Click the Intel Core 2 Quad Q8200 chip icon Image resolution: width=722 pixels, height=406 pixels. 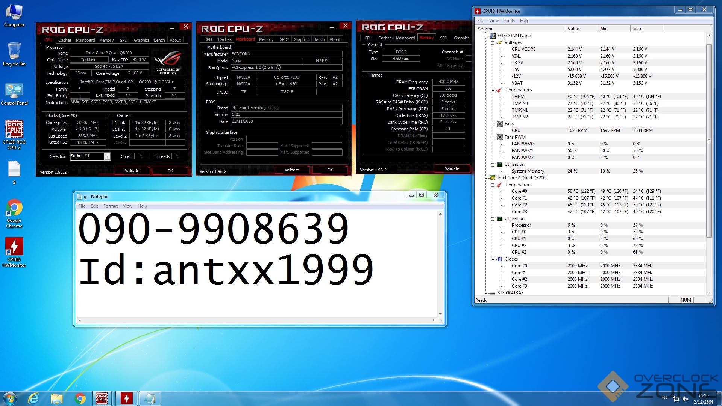coord(493,178)
